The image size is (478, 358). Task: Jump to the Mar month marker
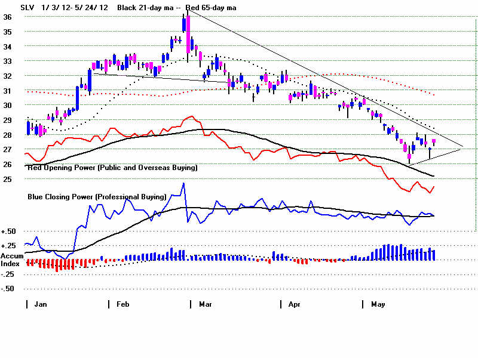click(204, 304)
